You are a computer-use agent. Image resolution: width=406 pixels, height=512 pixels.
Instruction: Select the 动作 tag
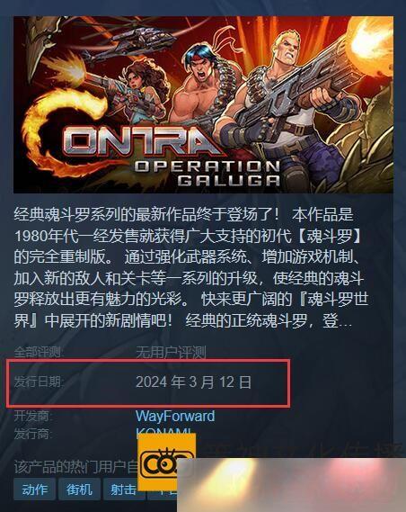click(34, 490)
